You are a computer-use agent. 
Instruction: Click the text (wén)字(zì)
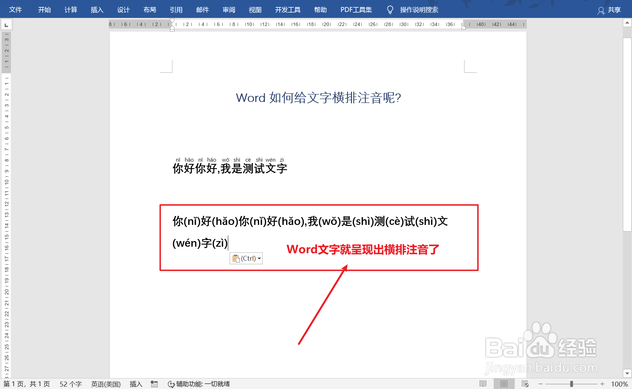tap(200, 243)
